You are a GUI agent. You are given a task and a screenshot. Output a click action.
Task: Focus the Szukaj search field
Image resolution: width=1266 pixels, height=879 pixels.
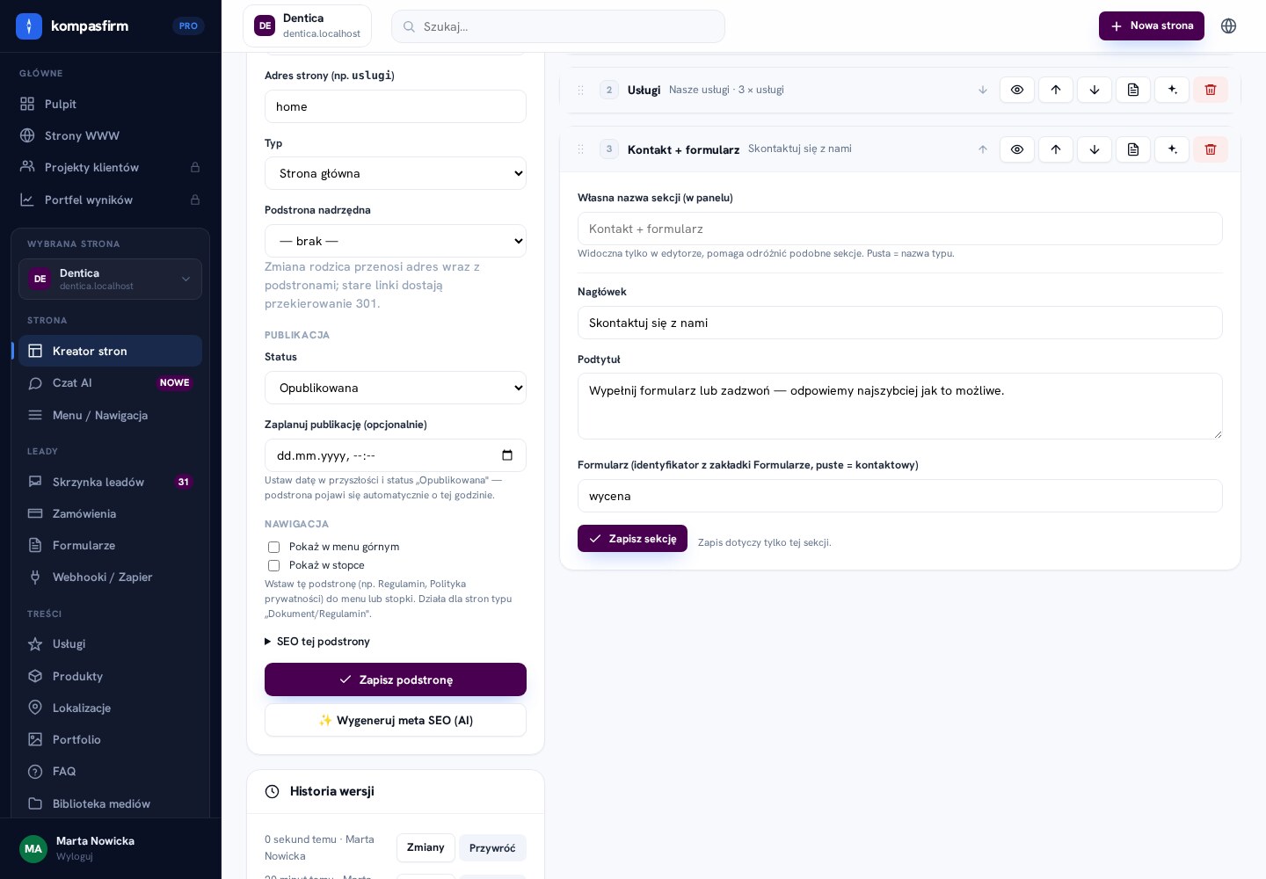coord(558,26)
